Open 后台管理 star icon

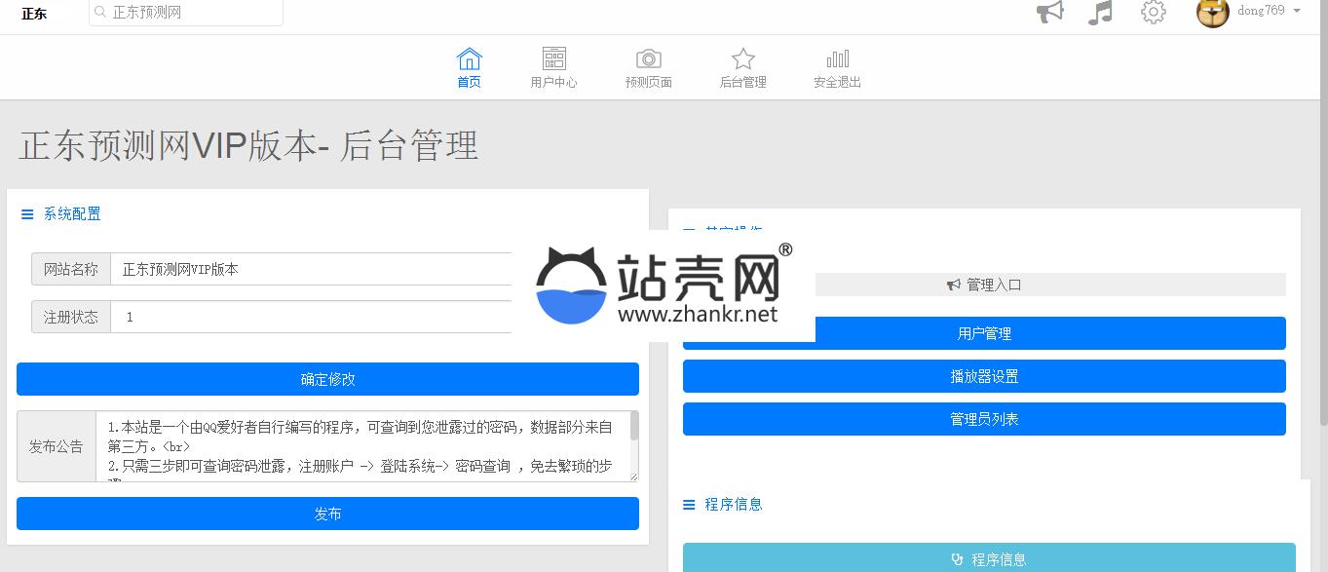point(742,59)
